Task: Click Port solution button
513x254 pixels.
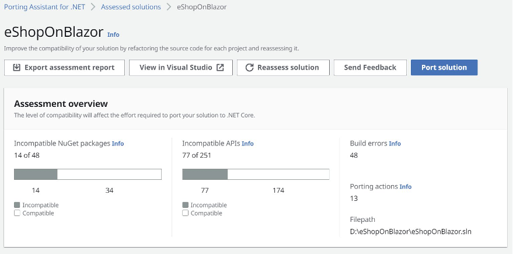Action: [x=444, y=67]
